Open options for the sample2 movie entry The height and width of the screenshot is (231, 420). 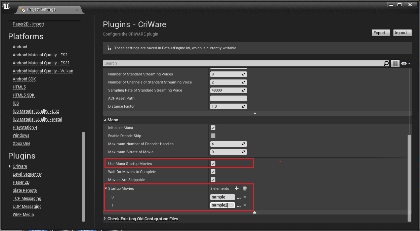238,205
